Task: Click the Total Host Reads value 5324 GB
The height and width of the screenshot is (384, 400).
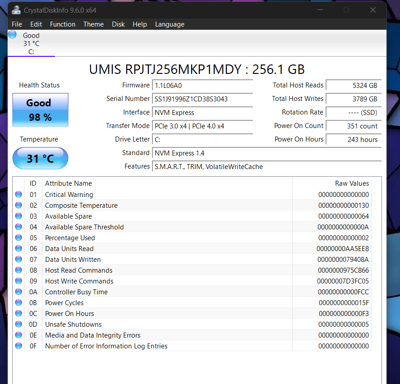Action: 354,85
